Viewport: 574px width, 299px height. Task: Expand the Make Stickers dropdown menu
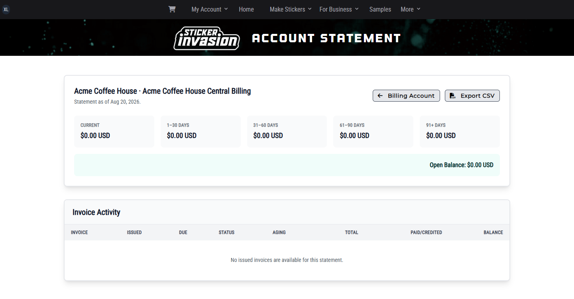[x=291, y=9]
